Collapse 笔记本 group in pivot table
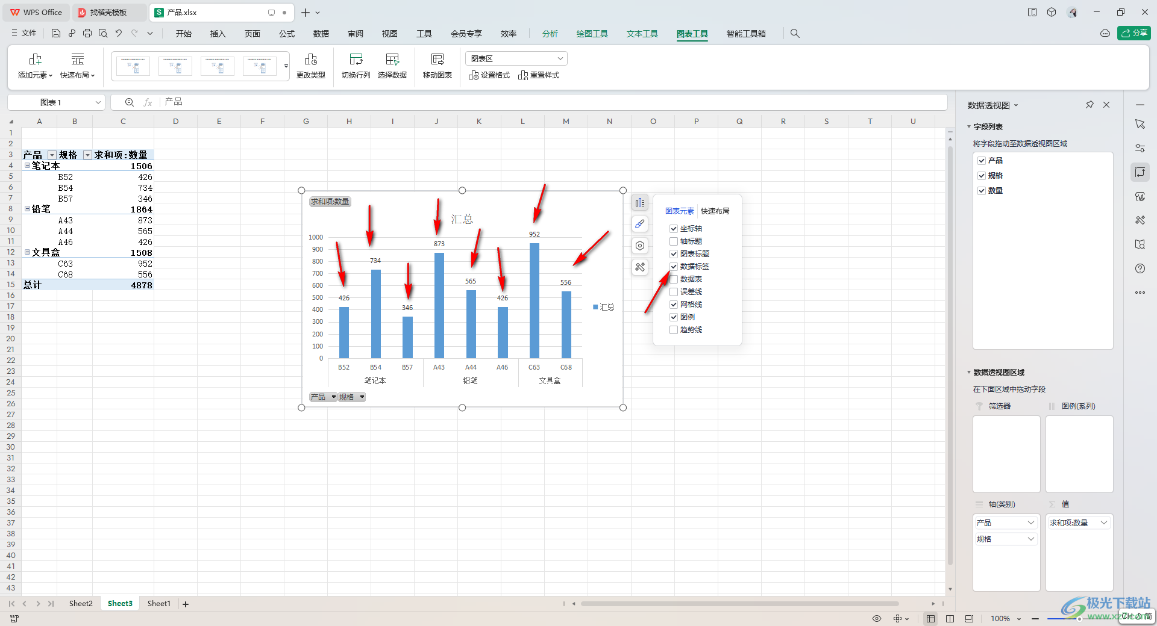The width and height of the screenshot is (1157, 626). 27,166
